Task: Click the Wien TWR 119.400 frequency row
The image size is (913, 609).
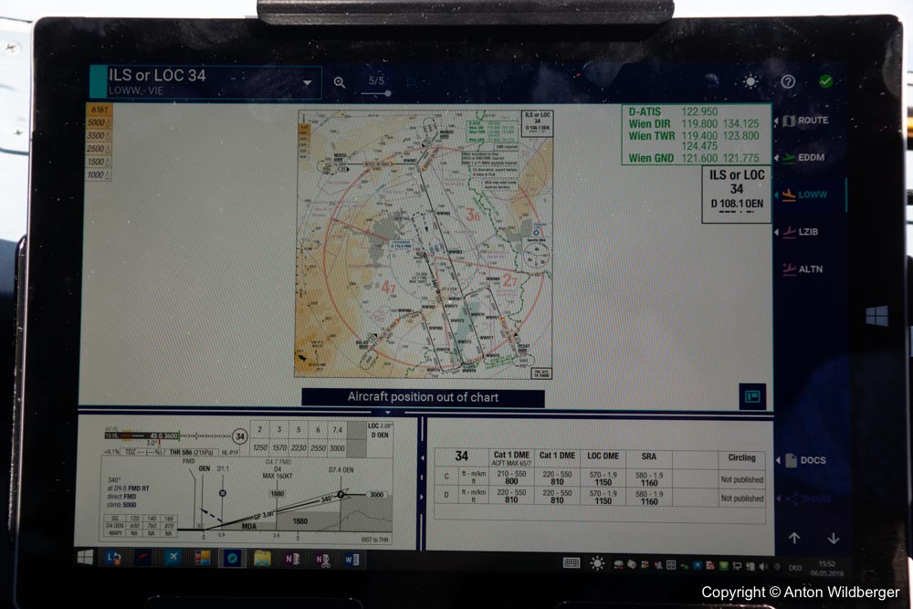Action: pos(694,136)
